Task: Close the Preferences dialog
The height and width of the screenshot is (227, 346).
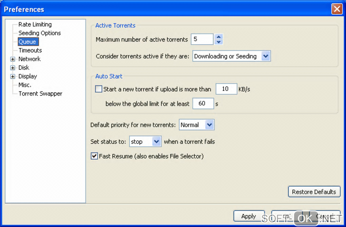Action: click(337, 9)
